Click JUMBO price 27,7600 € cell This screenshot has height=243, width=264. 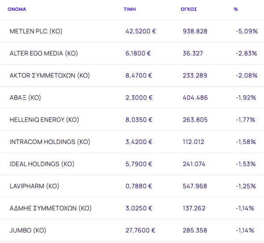coord(141,230)
